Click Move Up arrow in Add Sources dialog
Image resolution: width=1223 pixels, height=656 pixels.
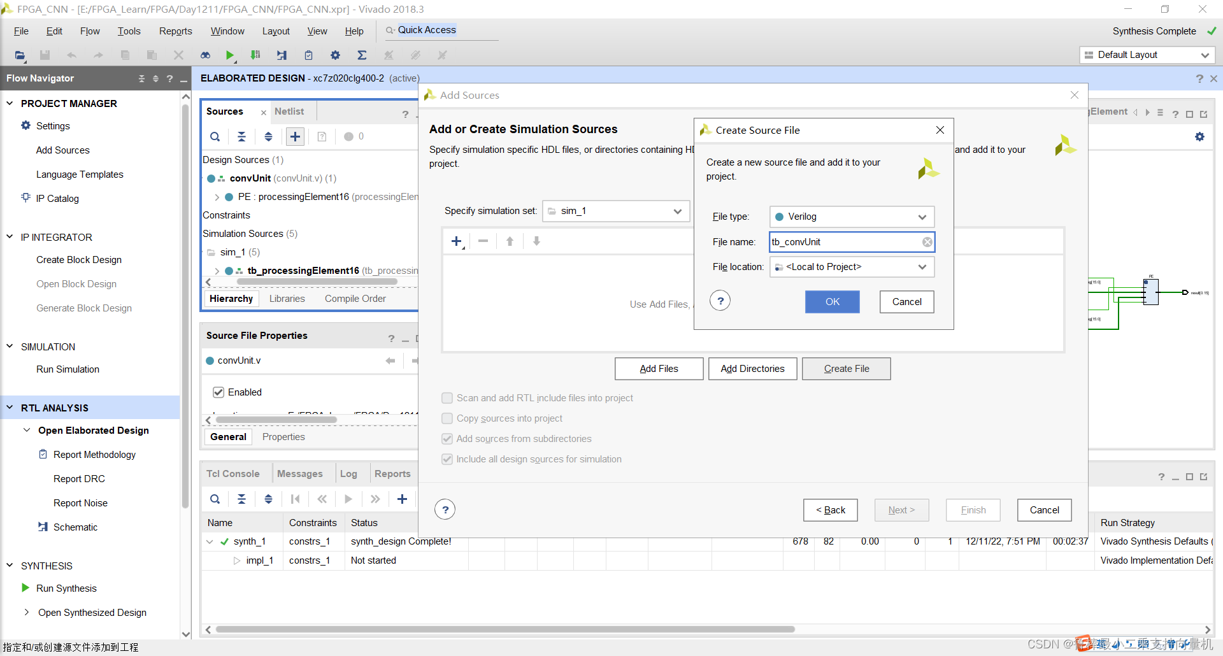click(x=510, y=241)
